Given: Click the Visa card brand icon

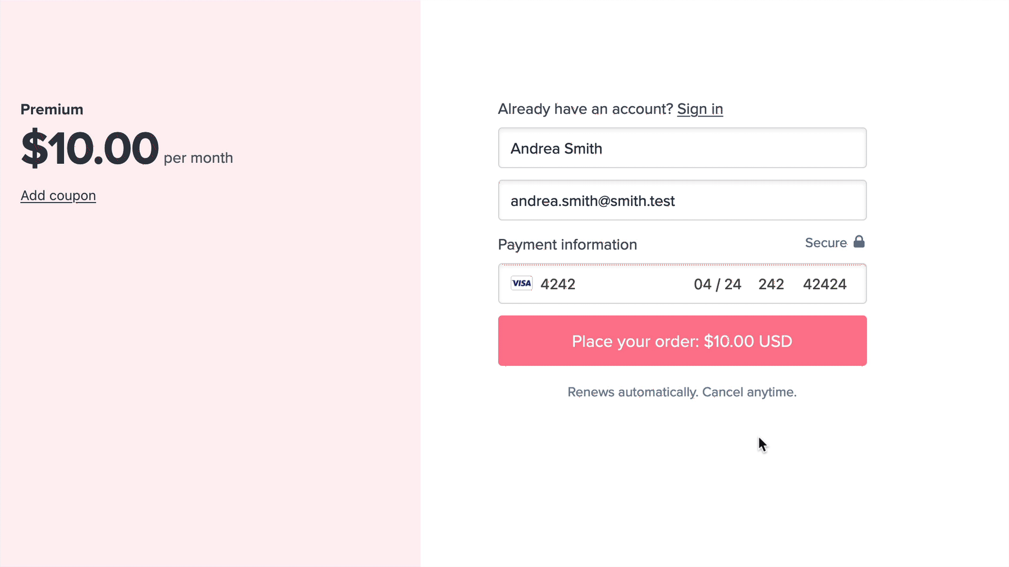Looking at the screenshot, I should point(521,283).
